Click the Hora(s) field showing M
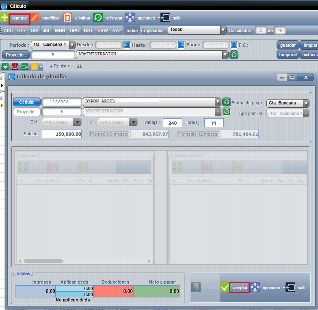 214,123
